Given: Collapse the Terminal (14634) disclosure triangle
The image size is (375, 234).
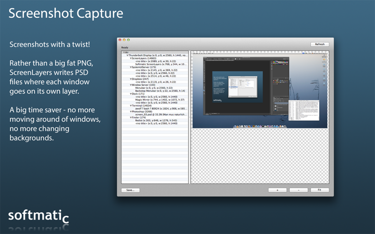Looking at the screenshot, I should [x=131, y=106].
